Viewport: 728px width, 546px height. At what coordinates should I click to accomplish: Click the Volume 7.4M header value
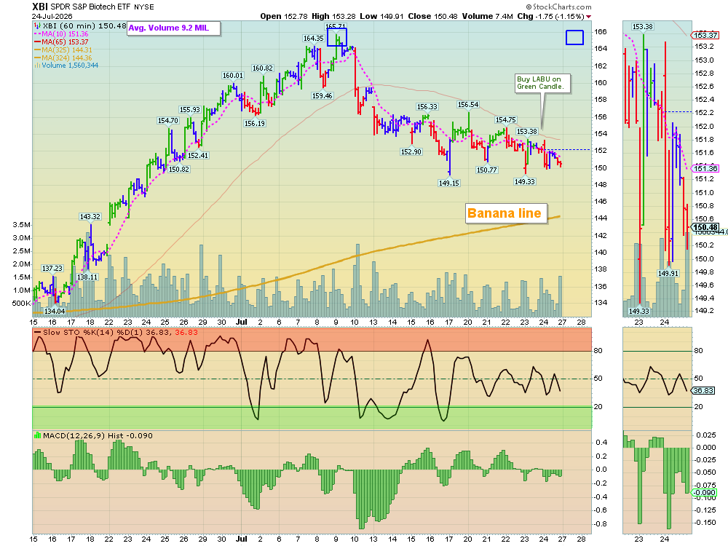click(488, 16)
